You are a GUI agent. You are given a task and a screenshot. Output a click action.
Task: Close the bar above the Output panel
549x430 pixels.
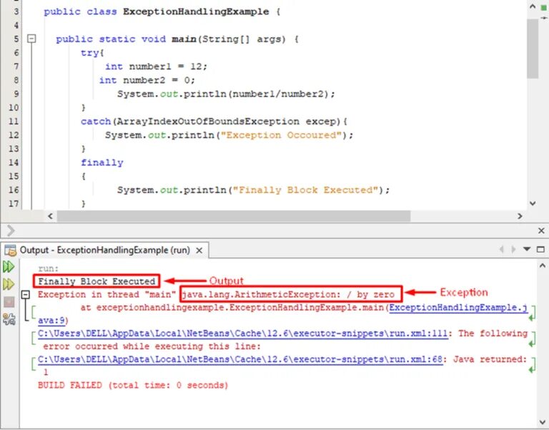point(541,230)
